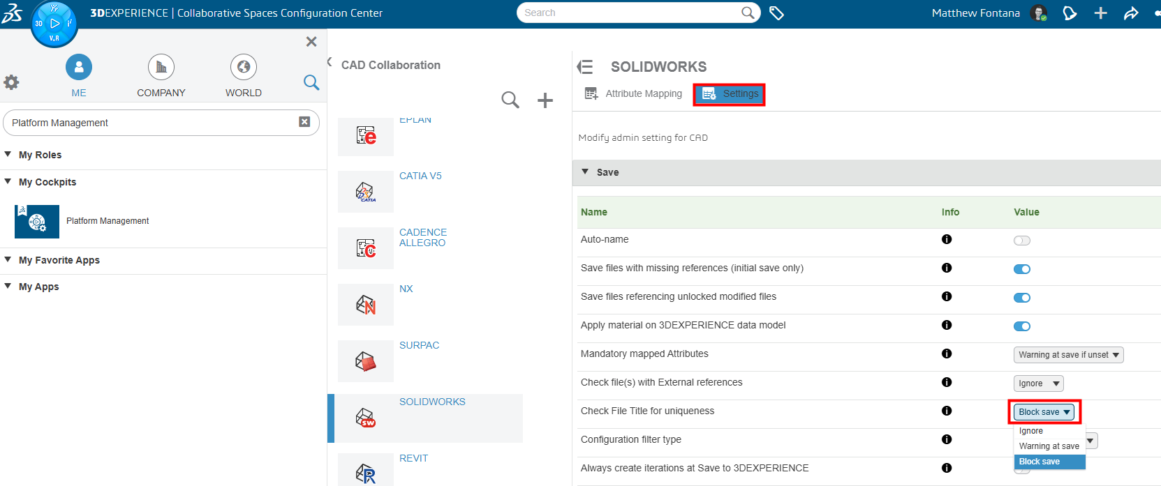Toggle Save files referencing unlocked modified files
1161x486 pixels.
pyautogui.click(x=1022, y=298)
